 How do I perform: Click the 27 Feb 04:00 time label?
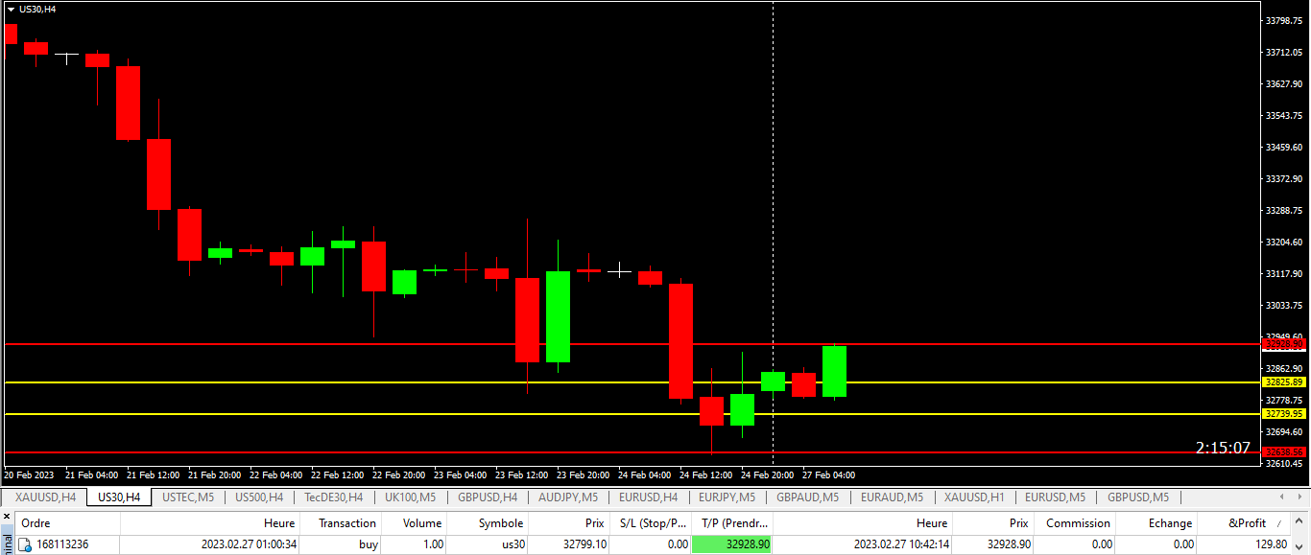828,474
